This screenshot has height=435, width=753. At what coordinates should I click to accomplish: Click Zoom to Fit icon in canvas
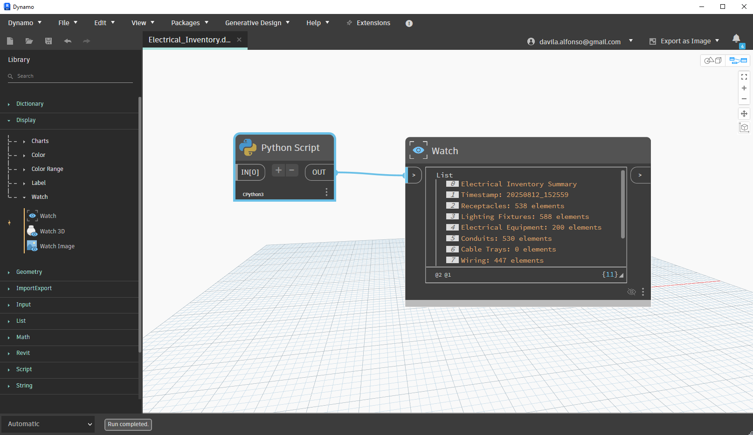coord(744,77)
